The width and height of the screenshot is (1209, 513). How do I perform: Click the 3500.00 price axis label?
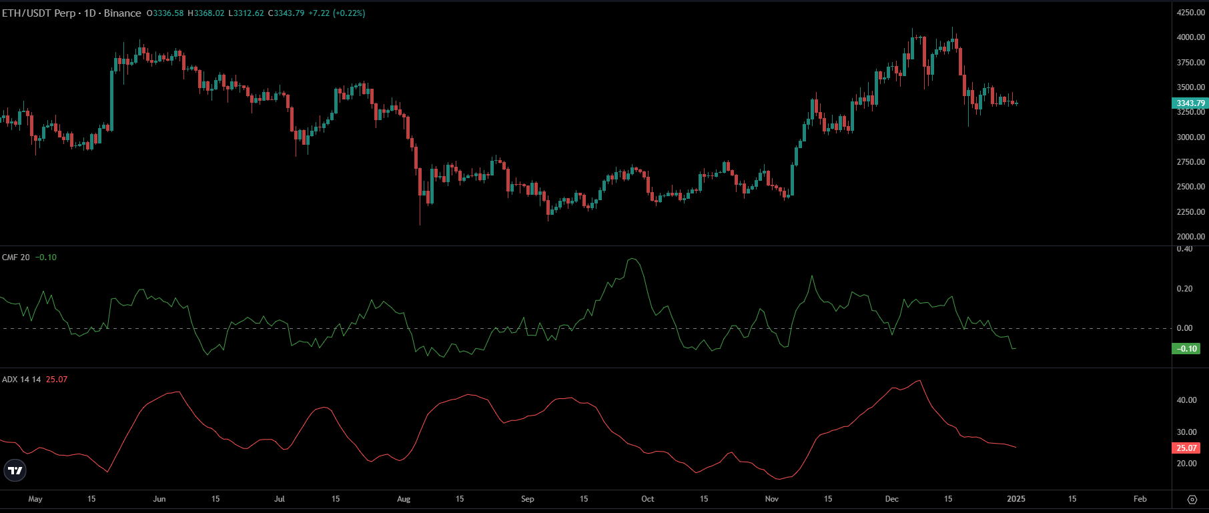coord(1191,87)
